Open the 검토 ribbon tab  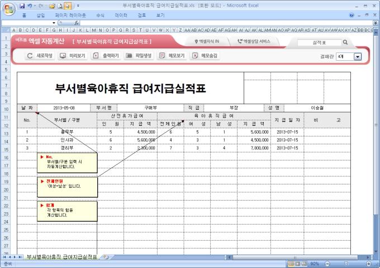(142, 16)
